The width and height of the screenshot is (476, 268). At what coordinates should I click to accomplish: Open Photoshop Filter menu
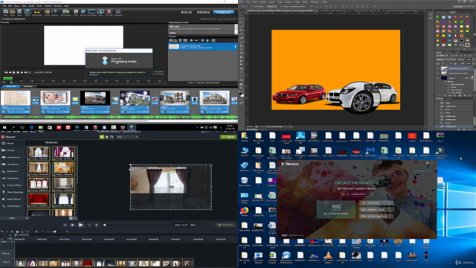pyautogui.click(x=297, y=2)
